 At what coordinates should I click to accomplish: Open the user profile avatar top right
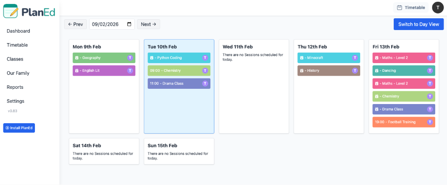pyautogui.click(x=437, y=7)
